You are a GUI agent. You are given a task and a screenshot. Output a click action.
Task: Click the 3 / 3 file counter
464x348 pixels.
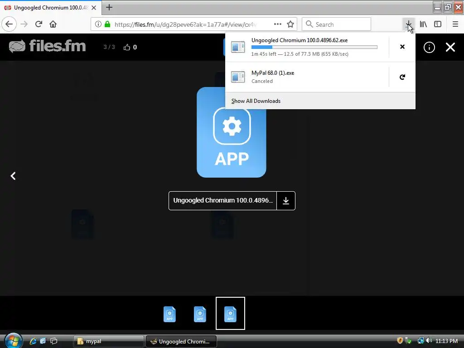[109, 47]
